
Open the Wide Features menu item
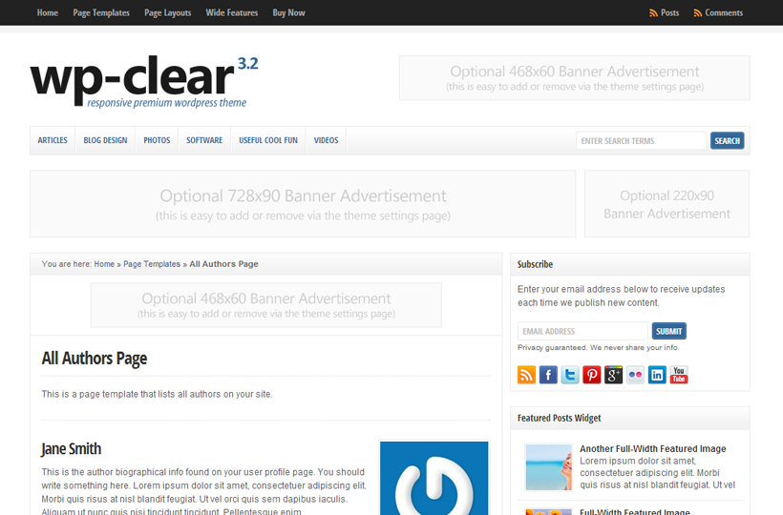(232, 12)
